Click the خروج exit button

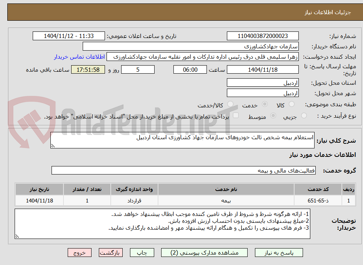point(80,253)
